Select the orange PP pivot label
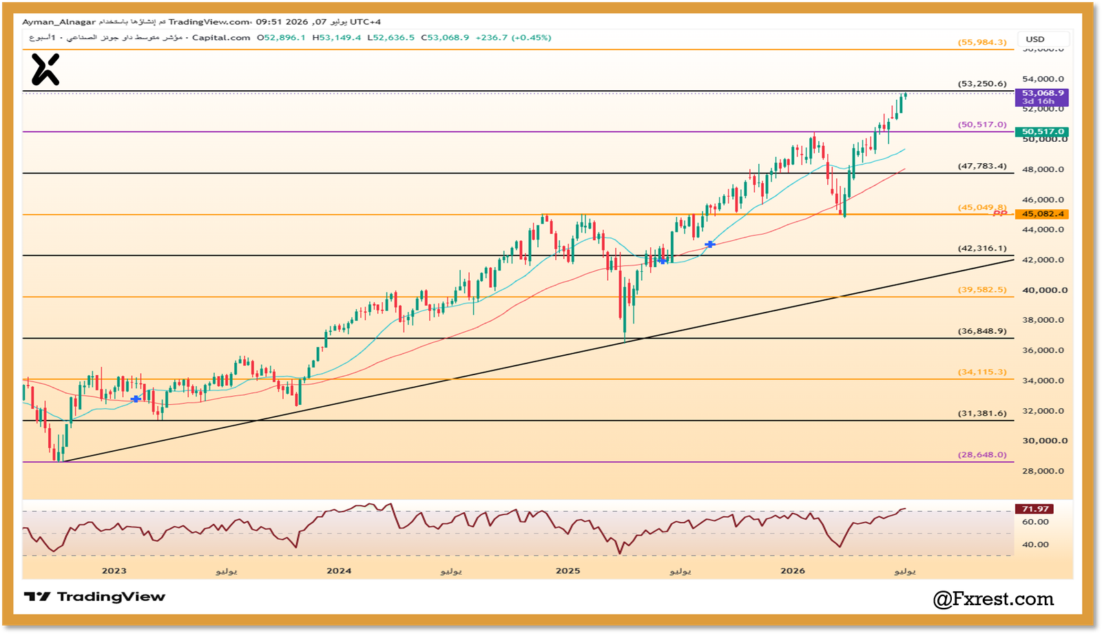Image resolution: width=1102 pixels, height=634 pixels. point(1000,214)
